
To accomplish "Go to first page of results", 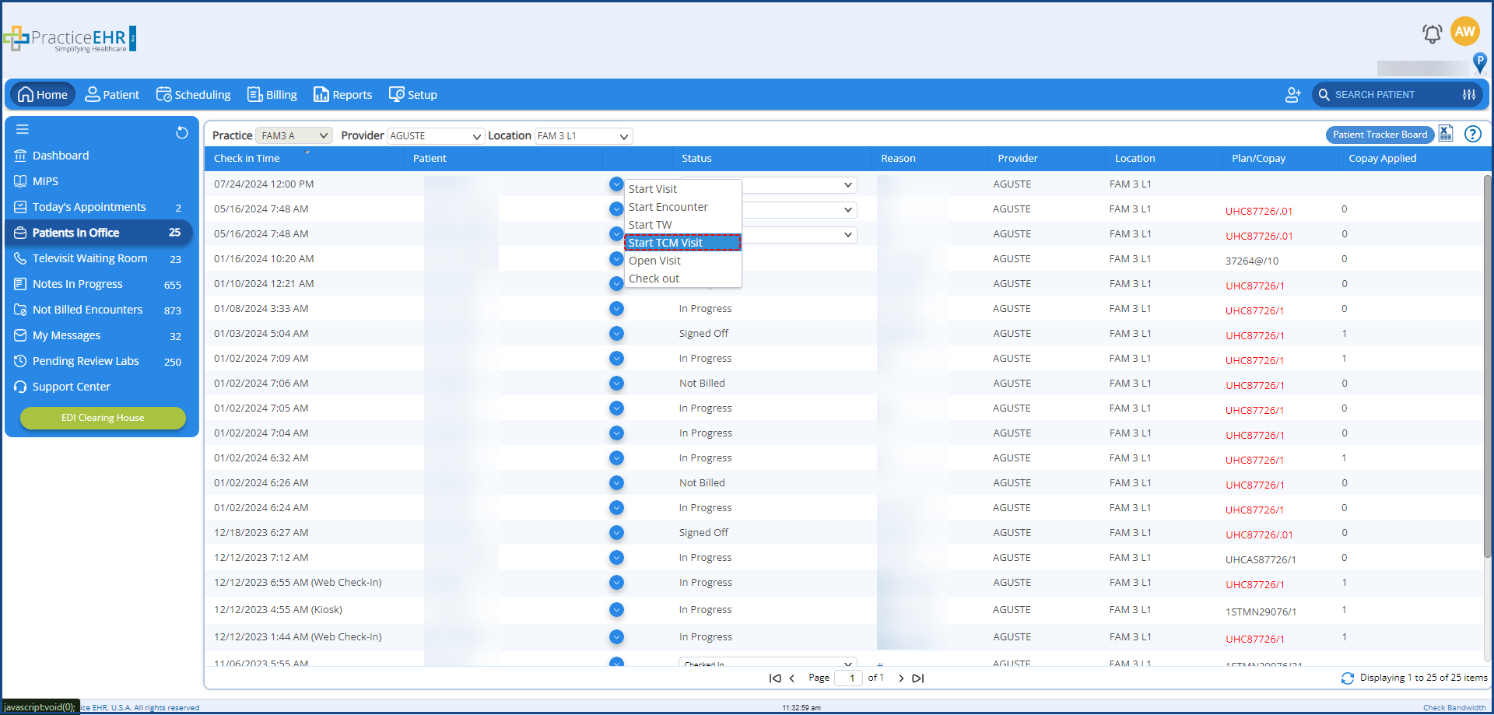I will point(775,678).
